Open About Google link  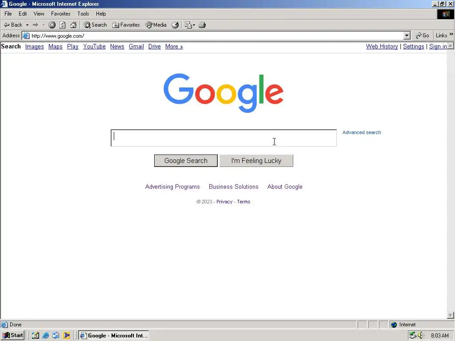tap(285, 187)
